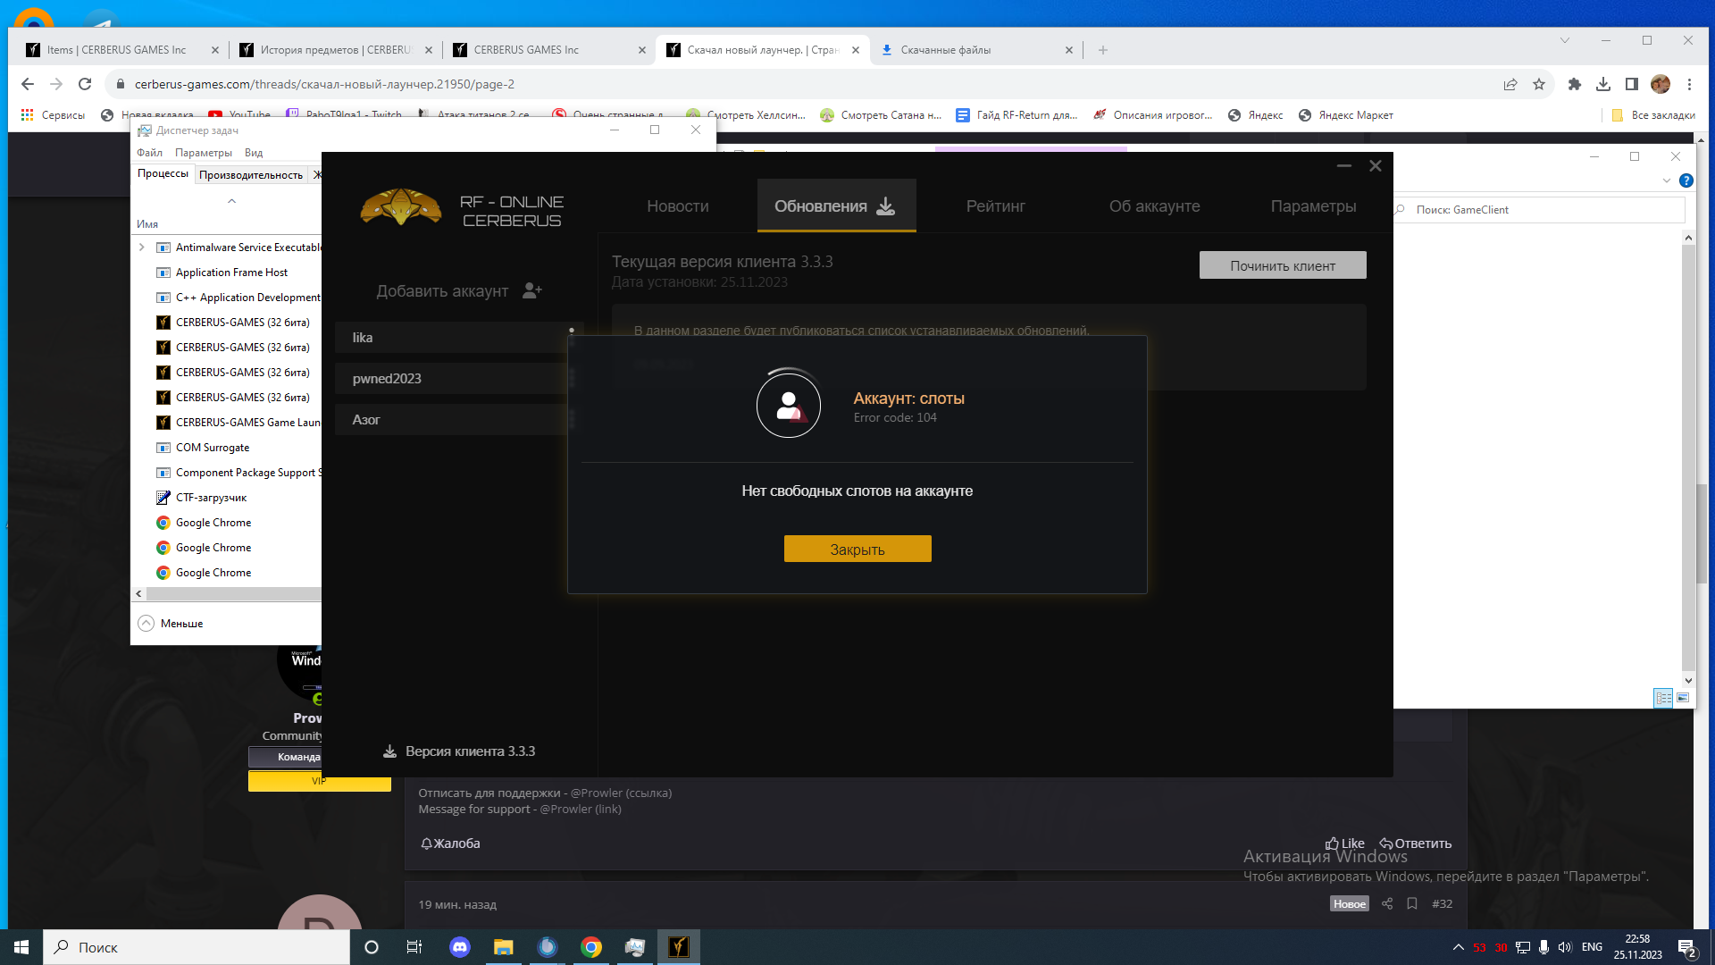Click share icon beside post #32
Screen dimensions: 1715x965
1387,904
